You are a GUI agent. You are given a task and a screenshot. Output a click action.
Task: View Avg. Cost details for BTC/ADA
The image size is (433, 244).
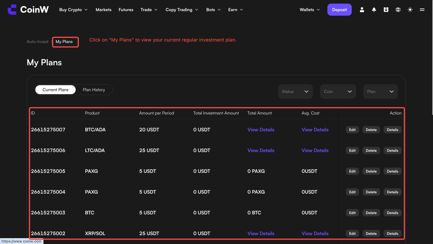tap(315, 130)
